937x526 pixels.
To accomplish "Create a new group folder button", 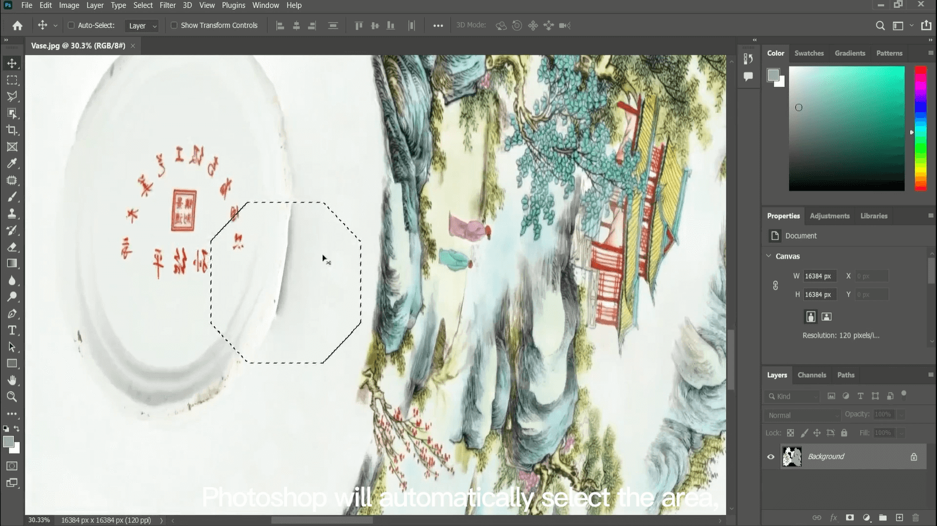I will click(x=882, y=518).
